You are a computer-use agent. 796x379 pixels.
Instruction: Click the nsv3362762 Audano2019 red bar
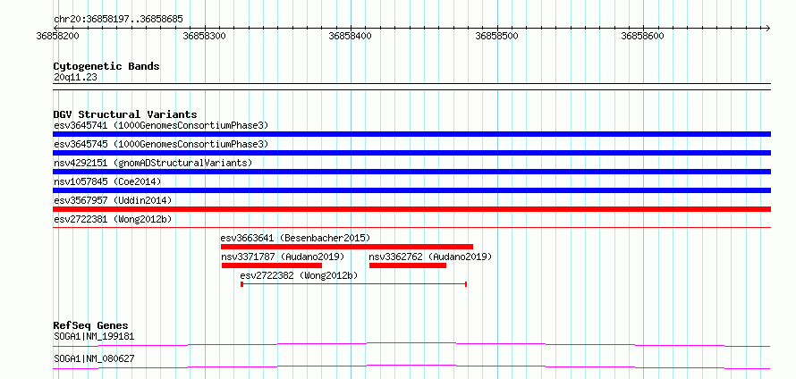(x=408, y=265)
